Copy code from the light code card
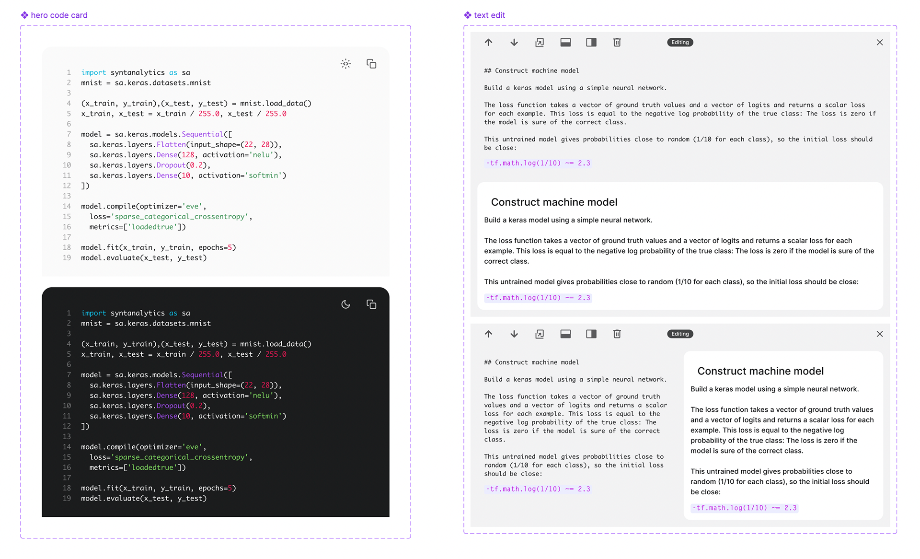Image resolution: width=920 pixels, height=559 pixels. 371,64
